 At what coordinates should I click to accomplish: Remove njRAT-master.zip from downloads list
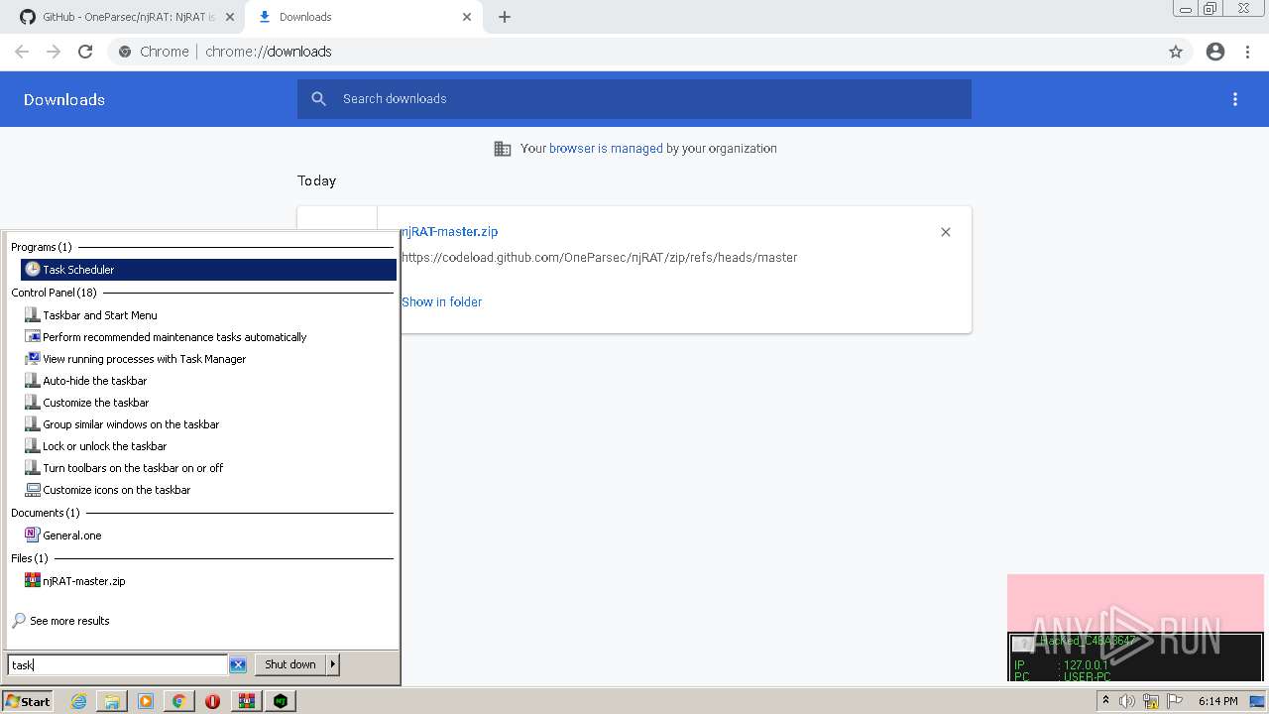coord(946,232)
